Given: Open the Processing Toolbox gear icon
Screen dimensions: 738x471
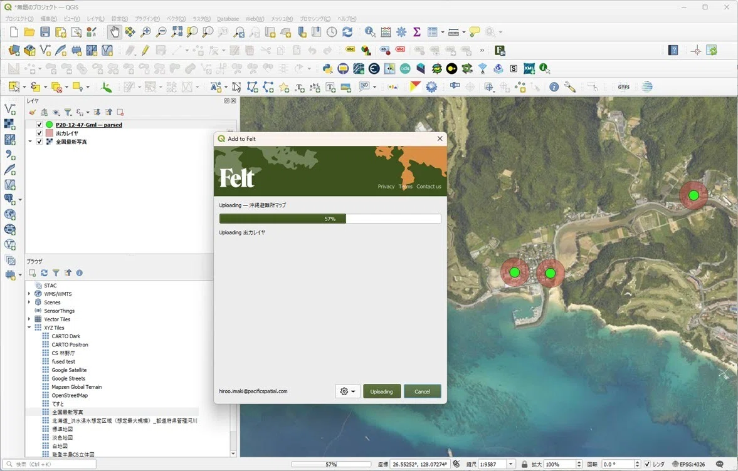Looking at the screenshot, I should point(401,32).
